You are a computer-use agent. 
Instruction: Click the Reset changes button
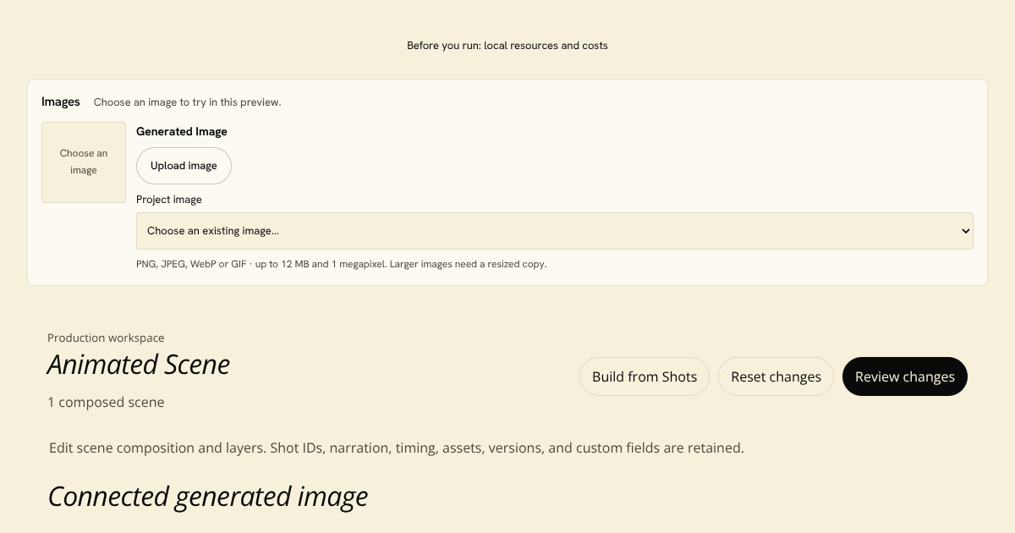click(x=776, y=376)
